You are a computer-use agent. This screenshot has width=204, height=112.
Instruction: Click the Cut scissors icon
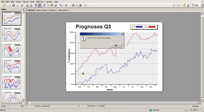[45, 5]
